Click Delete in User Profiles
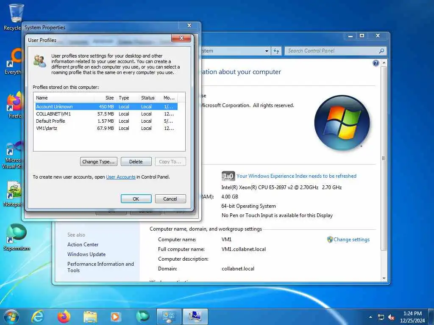Viewport: 434px width, 325px height. pyautogui.click(x=136, y=162)
